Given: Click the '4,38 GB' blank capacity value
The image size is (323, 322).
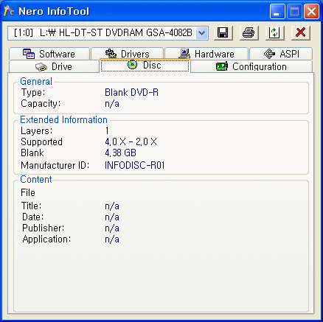Looking at the screenshot, I should point(120,153).
